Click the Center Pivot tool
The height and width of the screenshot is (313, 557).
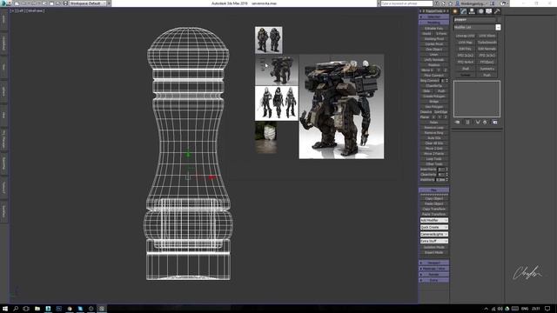coord(433,44)
